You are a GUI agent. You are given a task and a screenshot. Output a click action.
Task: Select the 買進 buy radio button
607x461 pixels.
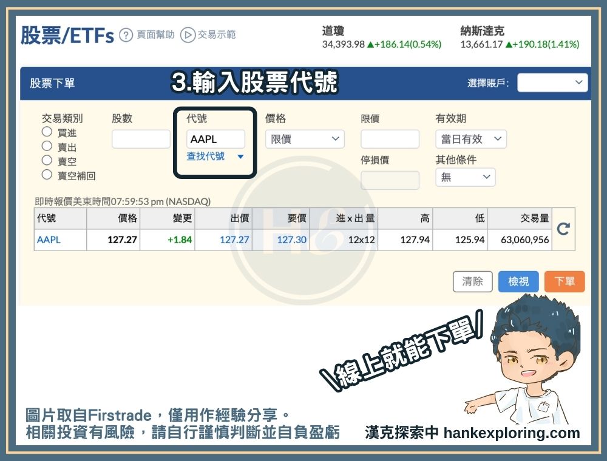(47, 132)
